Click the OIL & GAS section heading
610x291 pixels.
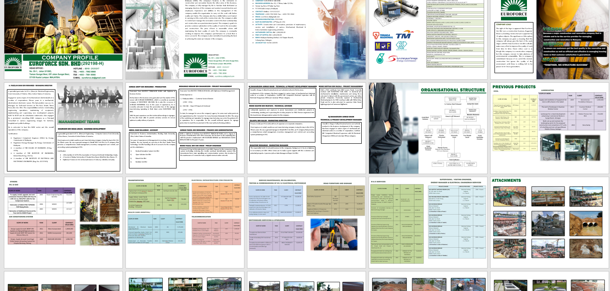pos(14,184)
